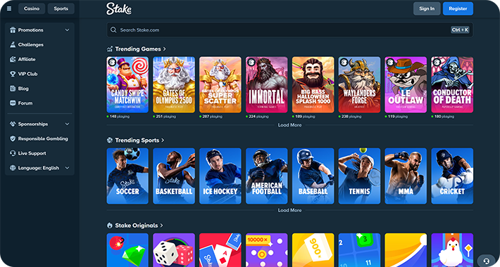
Task: Open the chicken Stake Originals game
Action: pos(452,250)
